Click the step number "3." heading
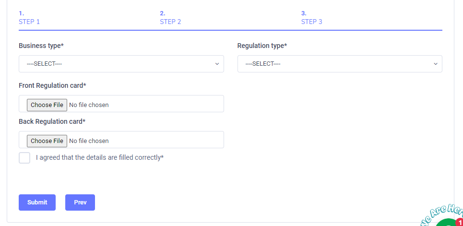The width and height of the screenshot is (463, 226). click(x=304, y=13)
